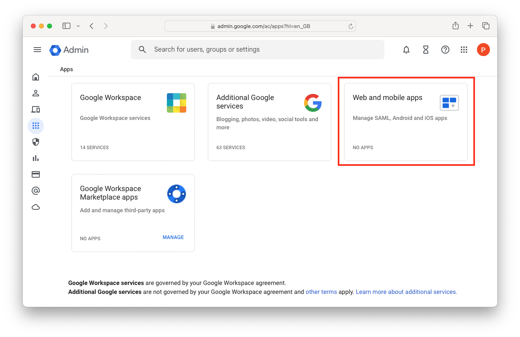Click 'NO APPS' under Web and mobile apps
Image resolution: width=520 pixels, height=337 pixels.
(x=363, y=148)
